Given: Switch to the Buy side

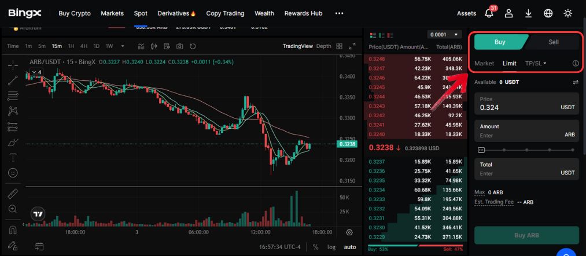Looking at the screenshot, I should 500,42.
